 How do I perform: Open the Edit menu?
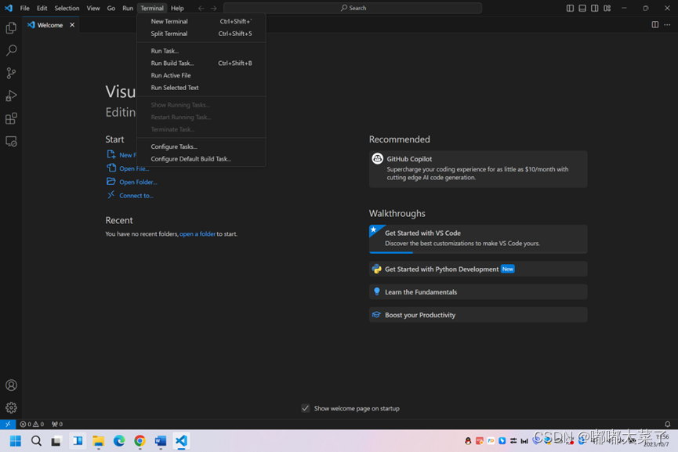click(42, 8)
